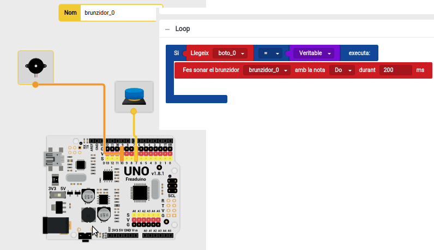
Task: Select the blue Si conditional block
Action: tap(176, 53)
